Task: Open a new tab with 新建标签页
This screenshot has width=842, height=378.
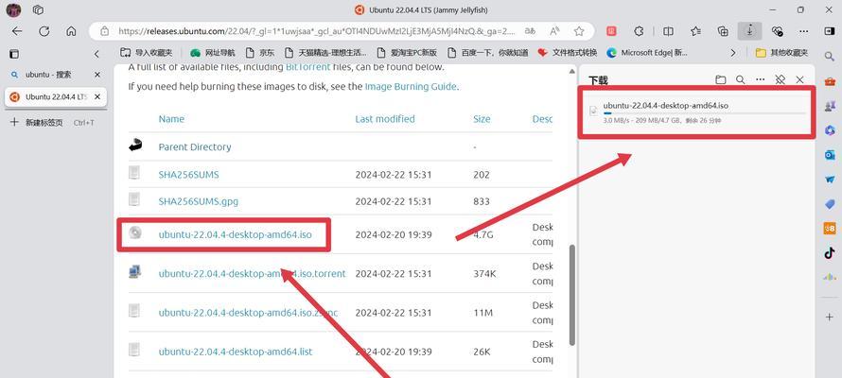Action: coord(52,122)
